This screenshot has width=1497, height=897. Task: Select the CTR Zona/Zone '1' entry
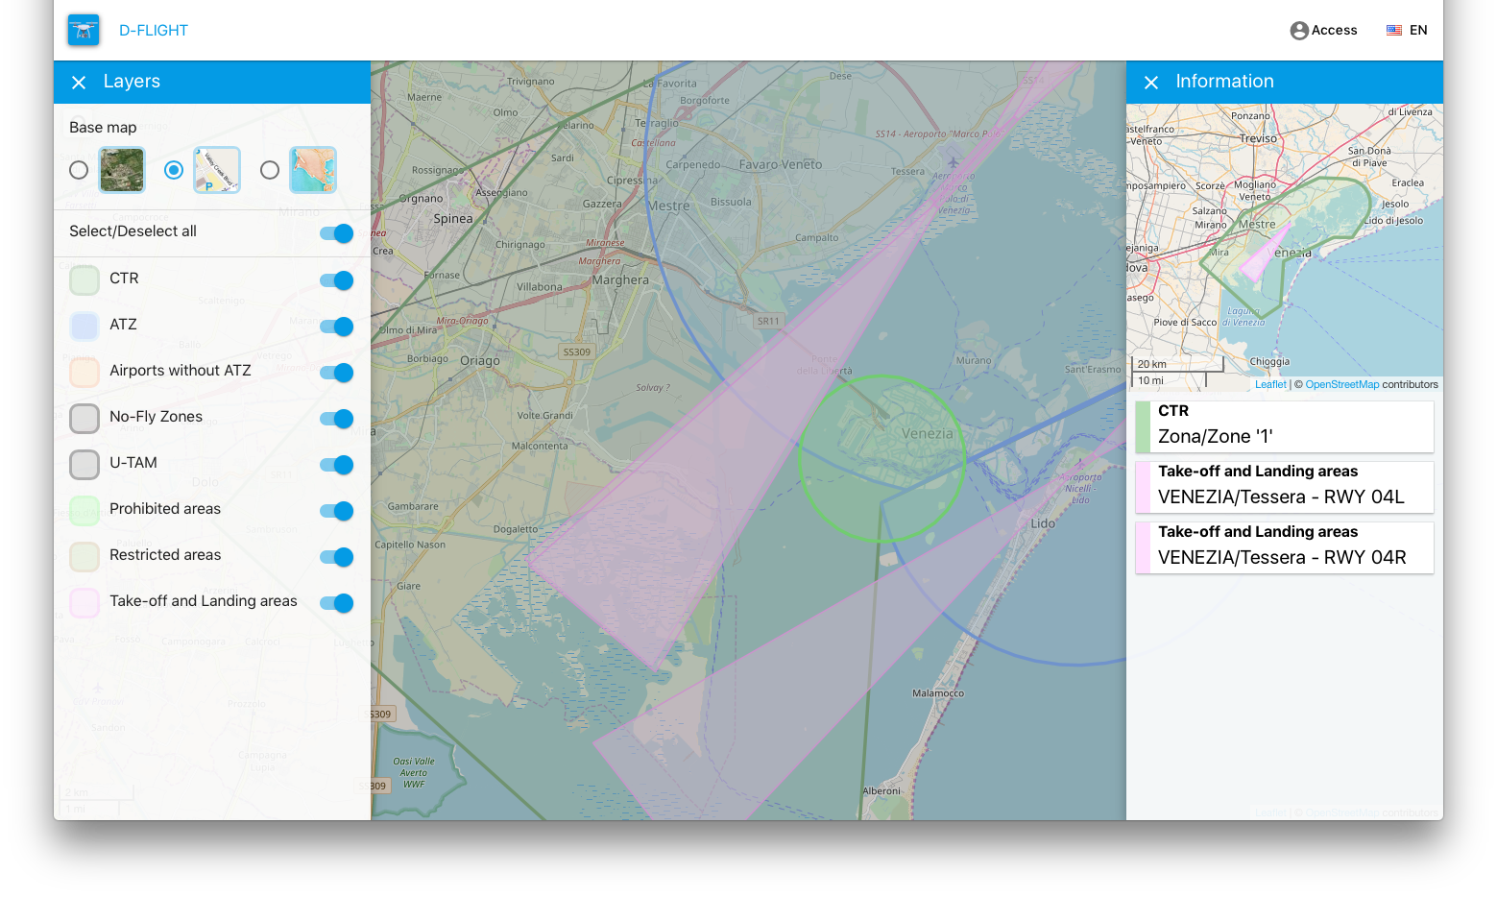point(1285,426)
